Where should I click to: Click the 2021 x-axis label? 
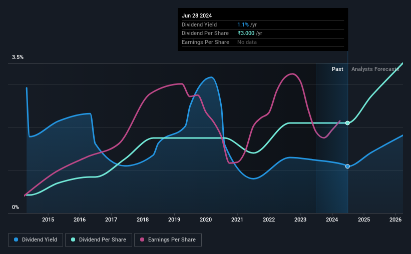(x=237, y=219)
